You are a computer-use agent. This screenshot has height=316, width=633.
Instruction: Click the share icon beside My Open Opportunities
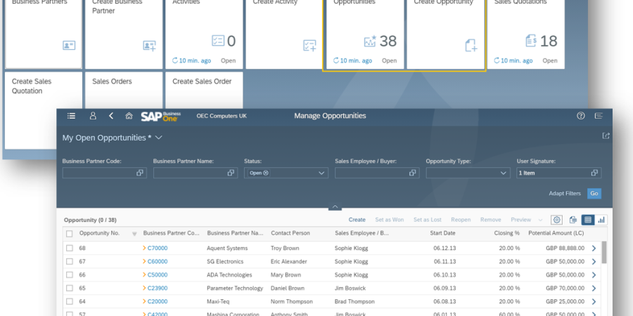[606, 136]
